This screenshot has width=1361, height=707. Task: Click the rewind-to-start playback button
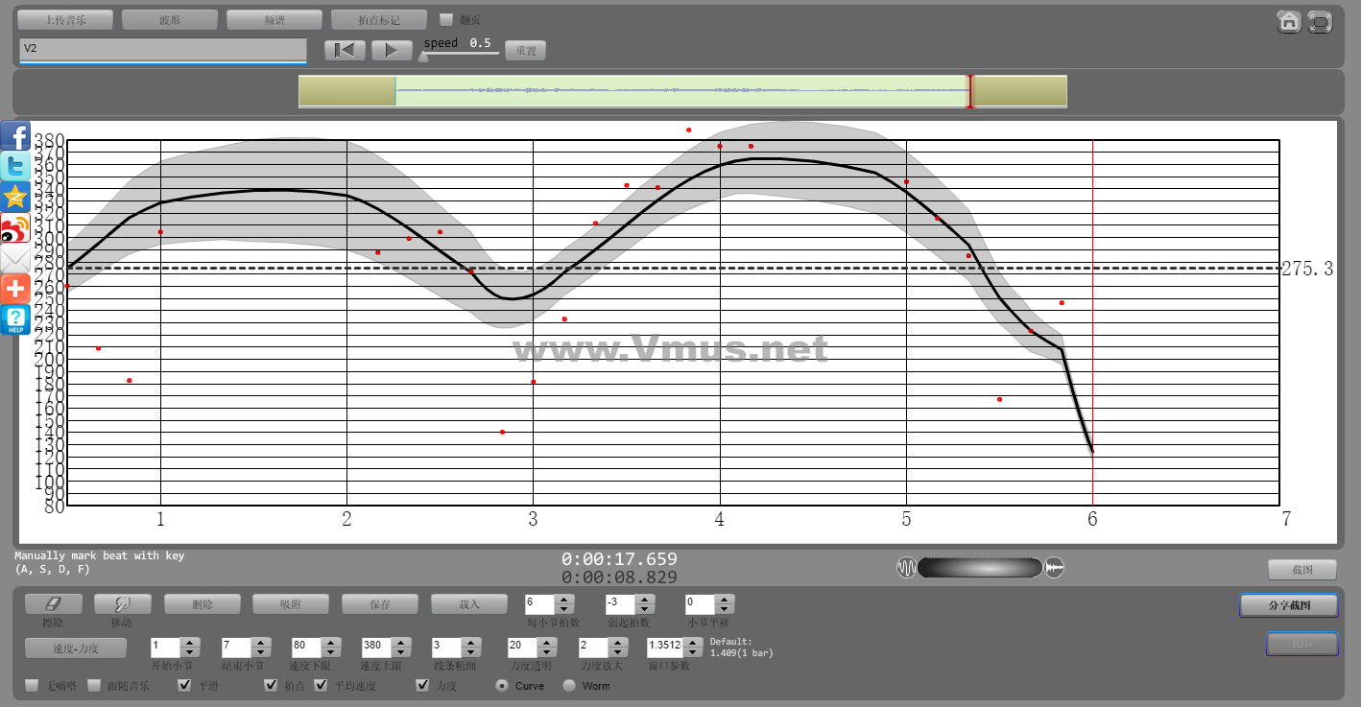pyautogui.click(x=345, y=50)
